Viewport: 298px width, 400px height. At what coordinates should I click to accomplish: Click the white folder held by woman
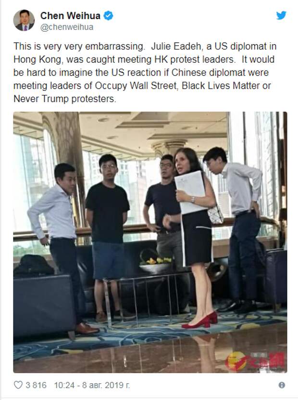click(190, 192)
